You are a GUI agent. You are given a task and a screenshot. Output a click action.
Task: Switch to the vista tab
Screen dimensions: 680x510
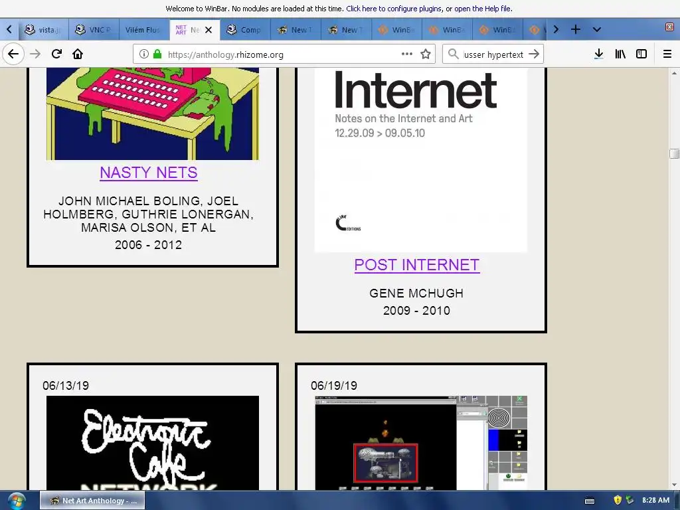pos(43,29)
